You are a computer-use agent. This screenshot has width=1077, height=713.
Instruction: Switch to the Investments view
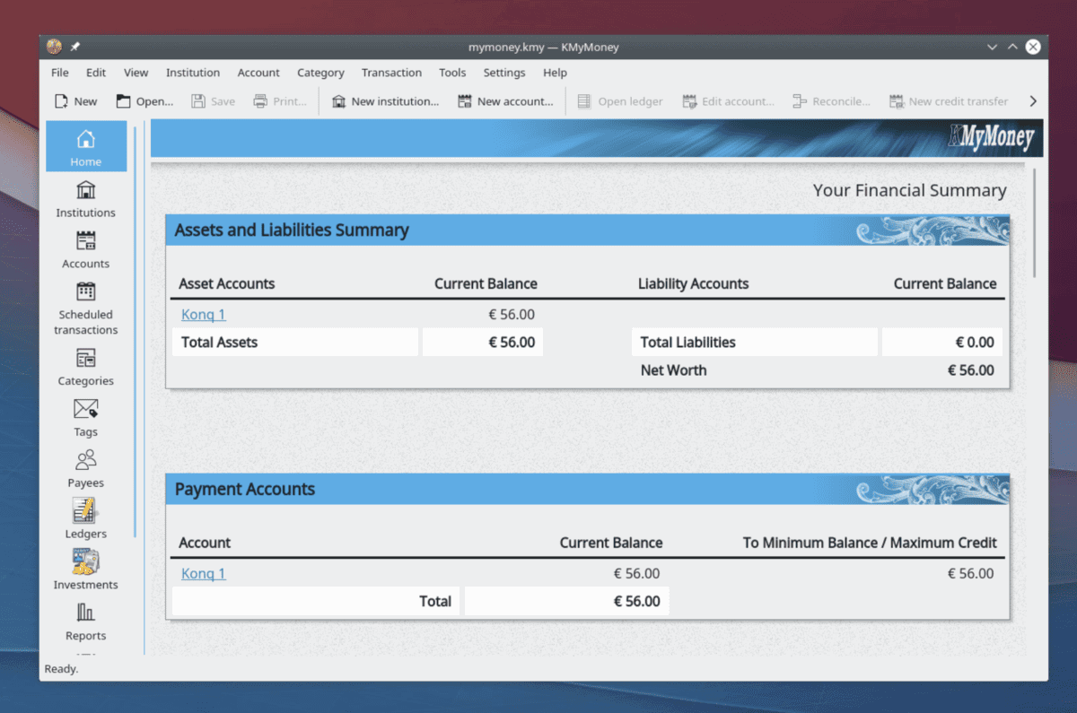point(86,571)
